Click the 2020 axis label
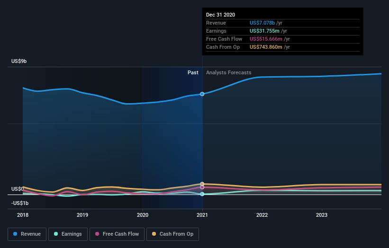389x248 pixels. [x=143, y=215]
